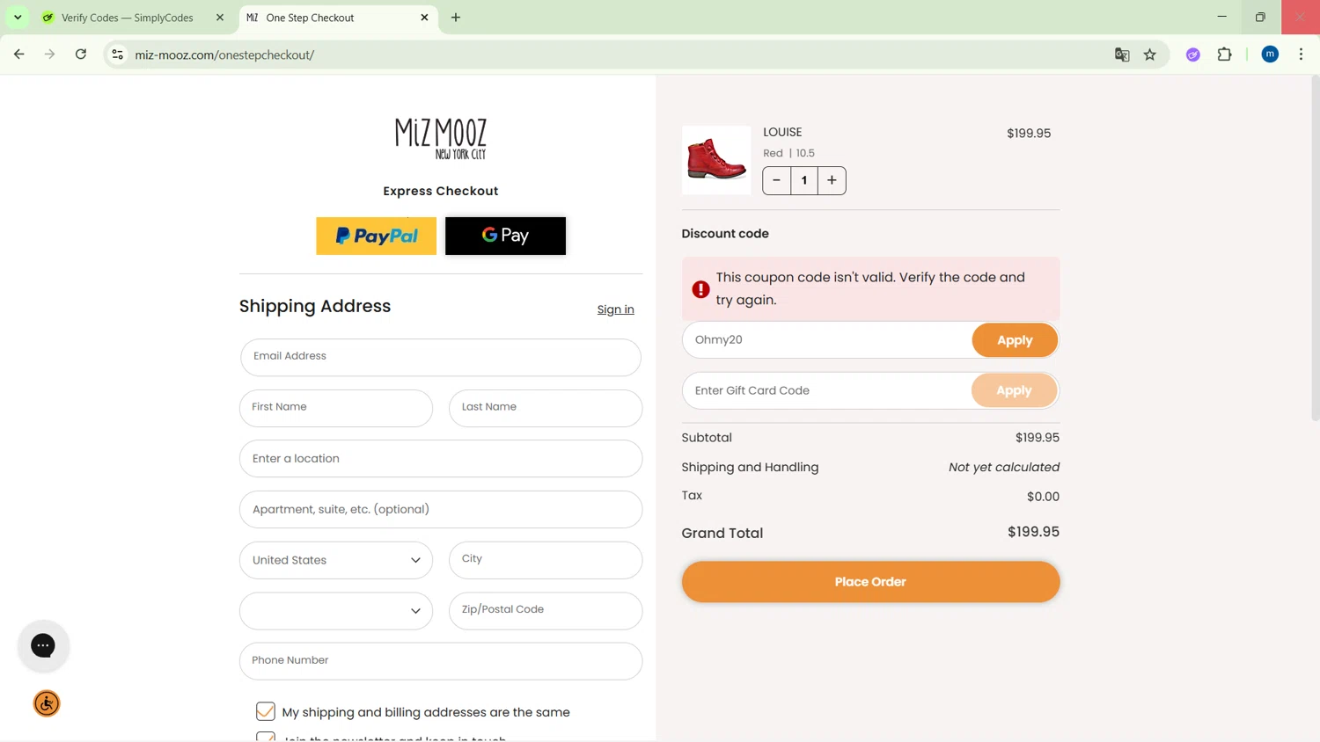The image size is (1320, 742).
Task: Click the red Louise boot thumbnail
Action: click(716, 160)
